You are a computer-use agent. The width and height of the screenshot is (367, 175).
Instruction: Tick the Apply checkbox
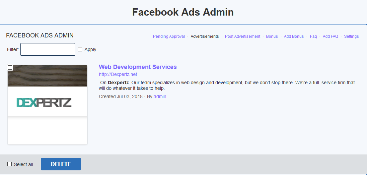click(x=80, y=49)
